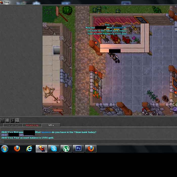The image size is (177, 177).
Task: Open uTorrent from the taskbar
Action: [x=66, y=149]
